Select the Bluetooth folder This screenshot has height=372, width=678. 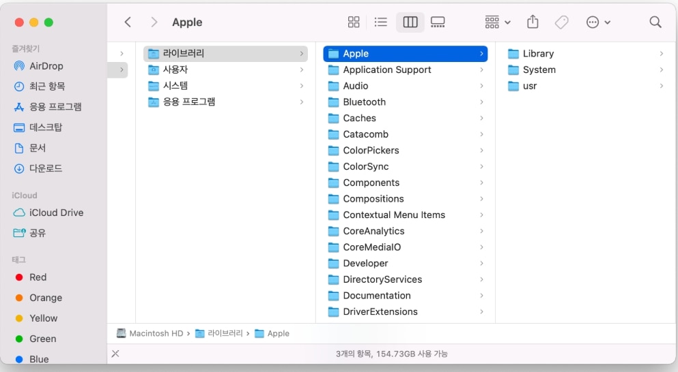[405, 102]
